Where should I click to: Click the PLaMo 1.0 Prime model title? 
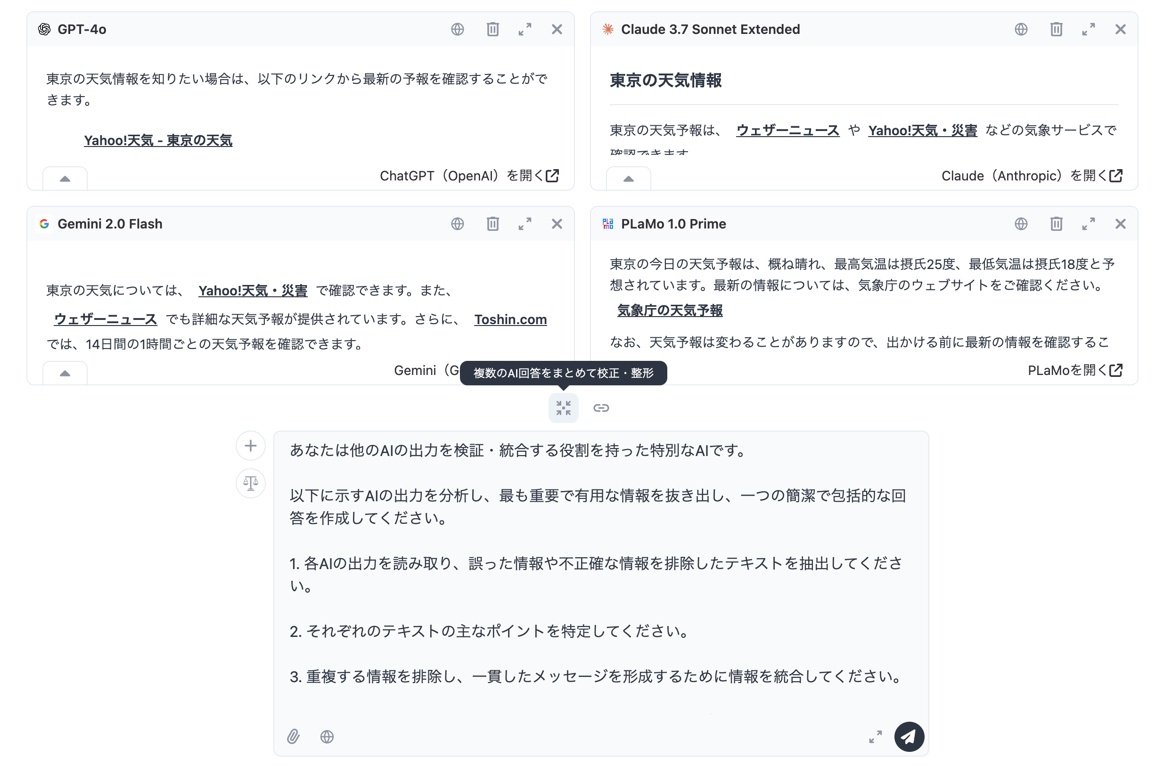pos(673,224)
